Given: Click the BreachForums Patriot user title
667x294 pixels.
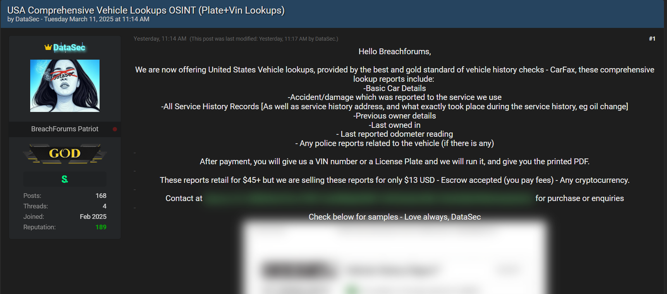Looking at the screenshot, I should [65, 129].
